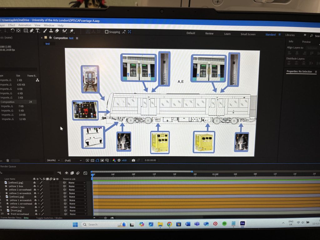
Task: Select the Puppet Pin tool
Action: (72, 31)
